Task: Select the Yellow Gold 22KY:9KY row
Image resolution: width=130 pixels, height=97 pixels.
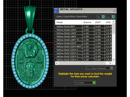Action: [x=83, y=46]
